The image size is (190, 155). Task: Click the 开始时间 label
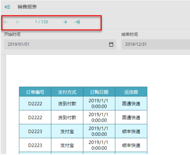[x=12, y=35]
